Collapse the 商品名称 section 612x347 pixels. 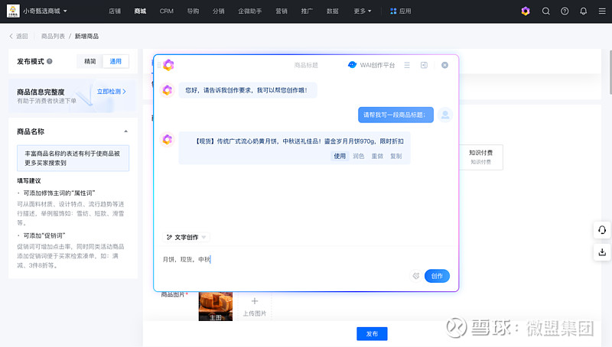click(125, 131)
